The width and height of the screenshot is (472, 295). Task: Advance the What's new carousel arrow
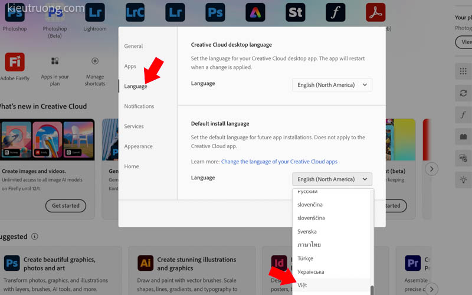pyautogui.click(x=431, y=169)
